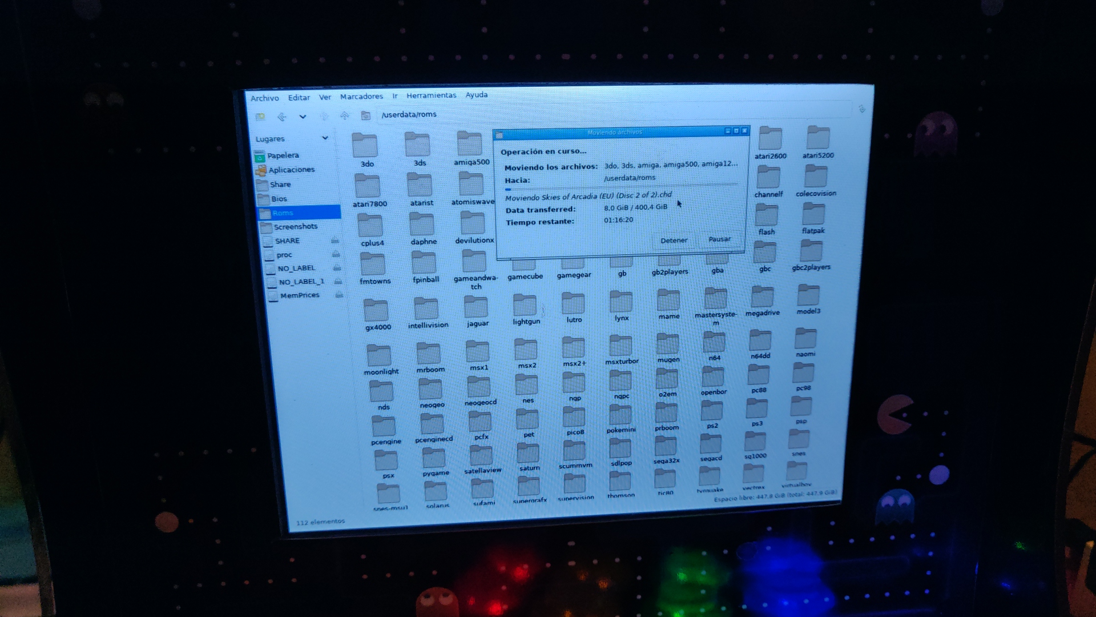Select the mastersystem folder
1096x617 pixels.
(x=715, y=307)
